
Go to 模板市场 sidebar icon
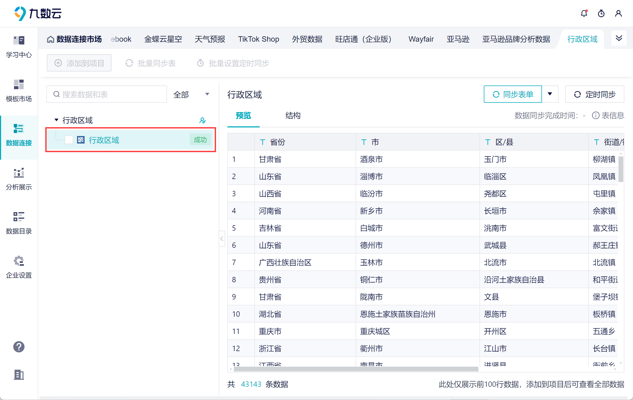(19, 91)
